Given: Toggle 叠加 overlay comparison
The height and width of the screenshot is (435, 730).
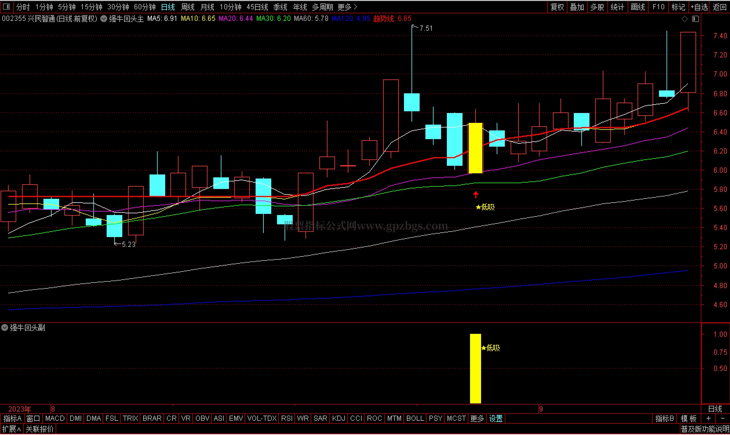Looking at the screenshot, I should (x=577, y=7).
